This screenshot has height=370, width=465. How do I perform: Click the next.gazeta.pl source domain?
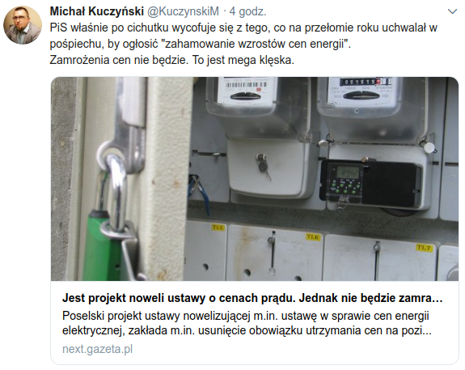97,349
